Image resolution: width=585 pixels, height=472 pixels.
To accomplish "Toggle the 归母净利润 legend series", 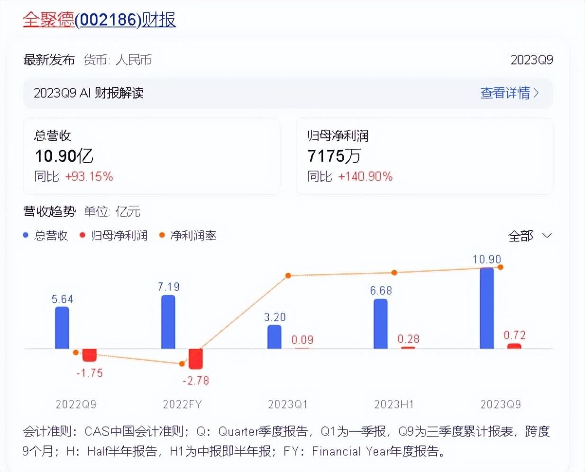I will 114,236.
